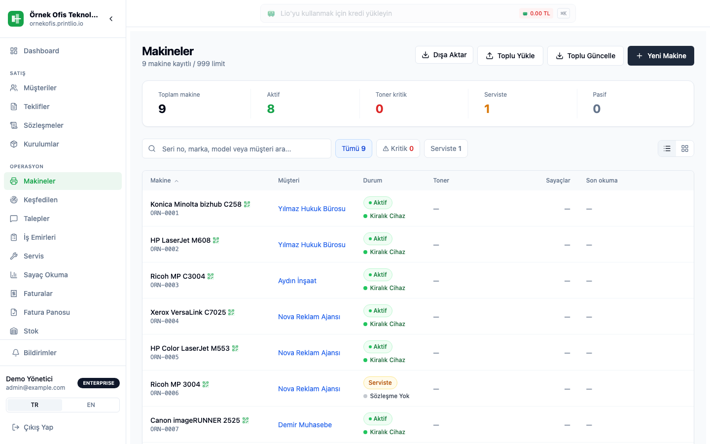Open Yılmaz Hukuk Bürosu link in ORN-0002 row
Screen dimensions: 710x444
coord(312,245)
